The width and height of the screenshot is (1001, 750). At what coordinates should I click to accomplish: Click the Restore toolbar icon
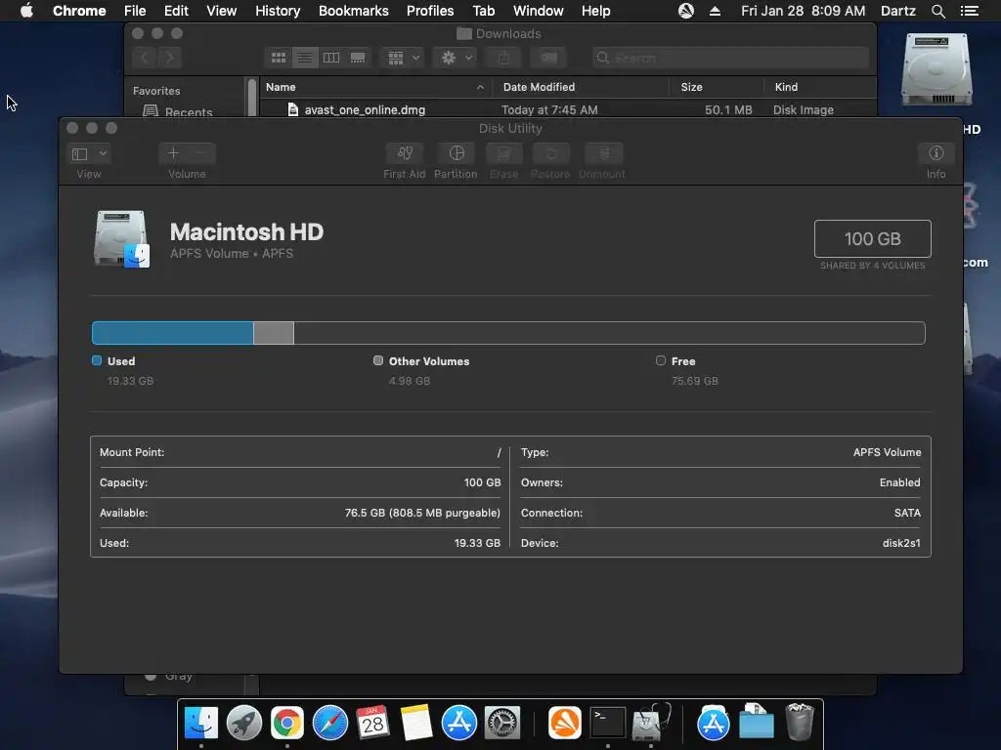[x=550, y=153]
